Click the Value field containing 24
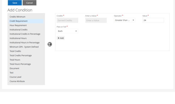 (x=153, y=20)
